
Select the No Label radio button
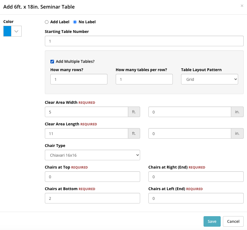point(75,22)
